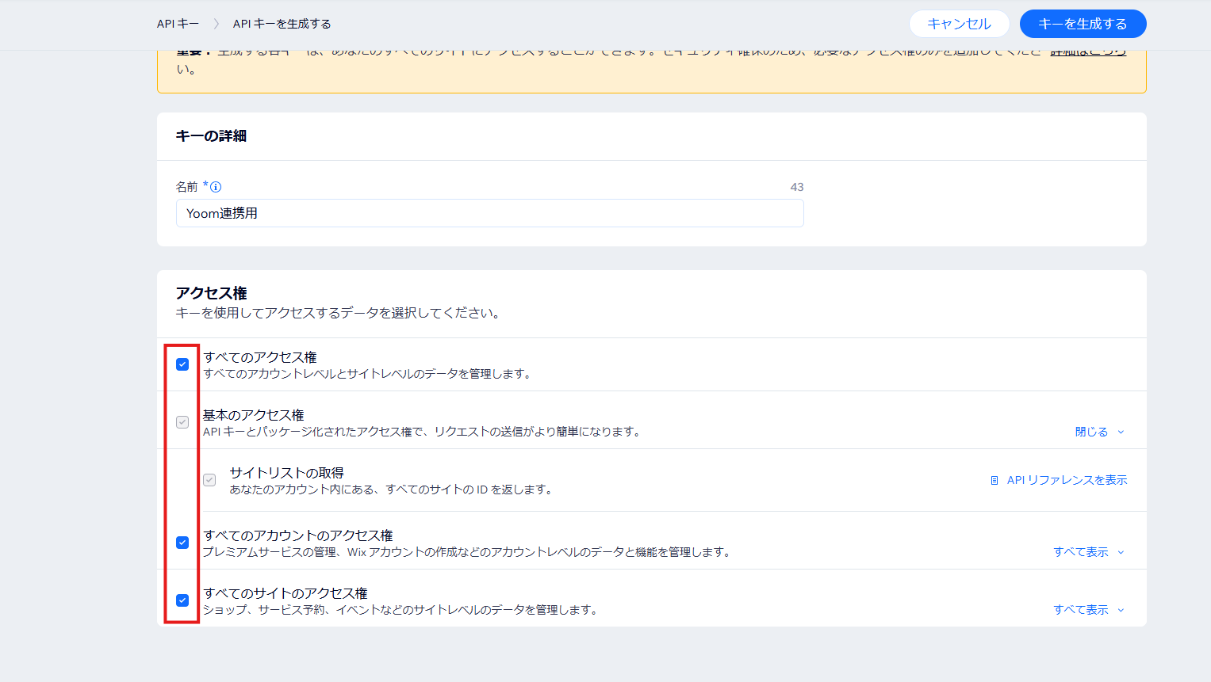Select the API キーを生成する breadcrumb item
Image resolution: width=1211 pixels, height=682 pixels.
(x=282, y=24)
